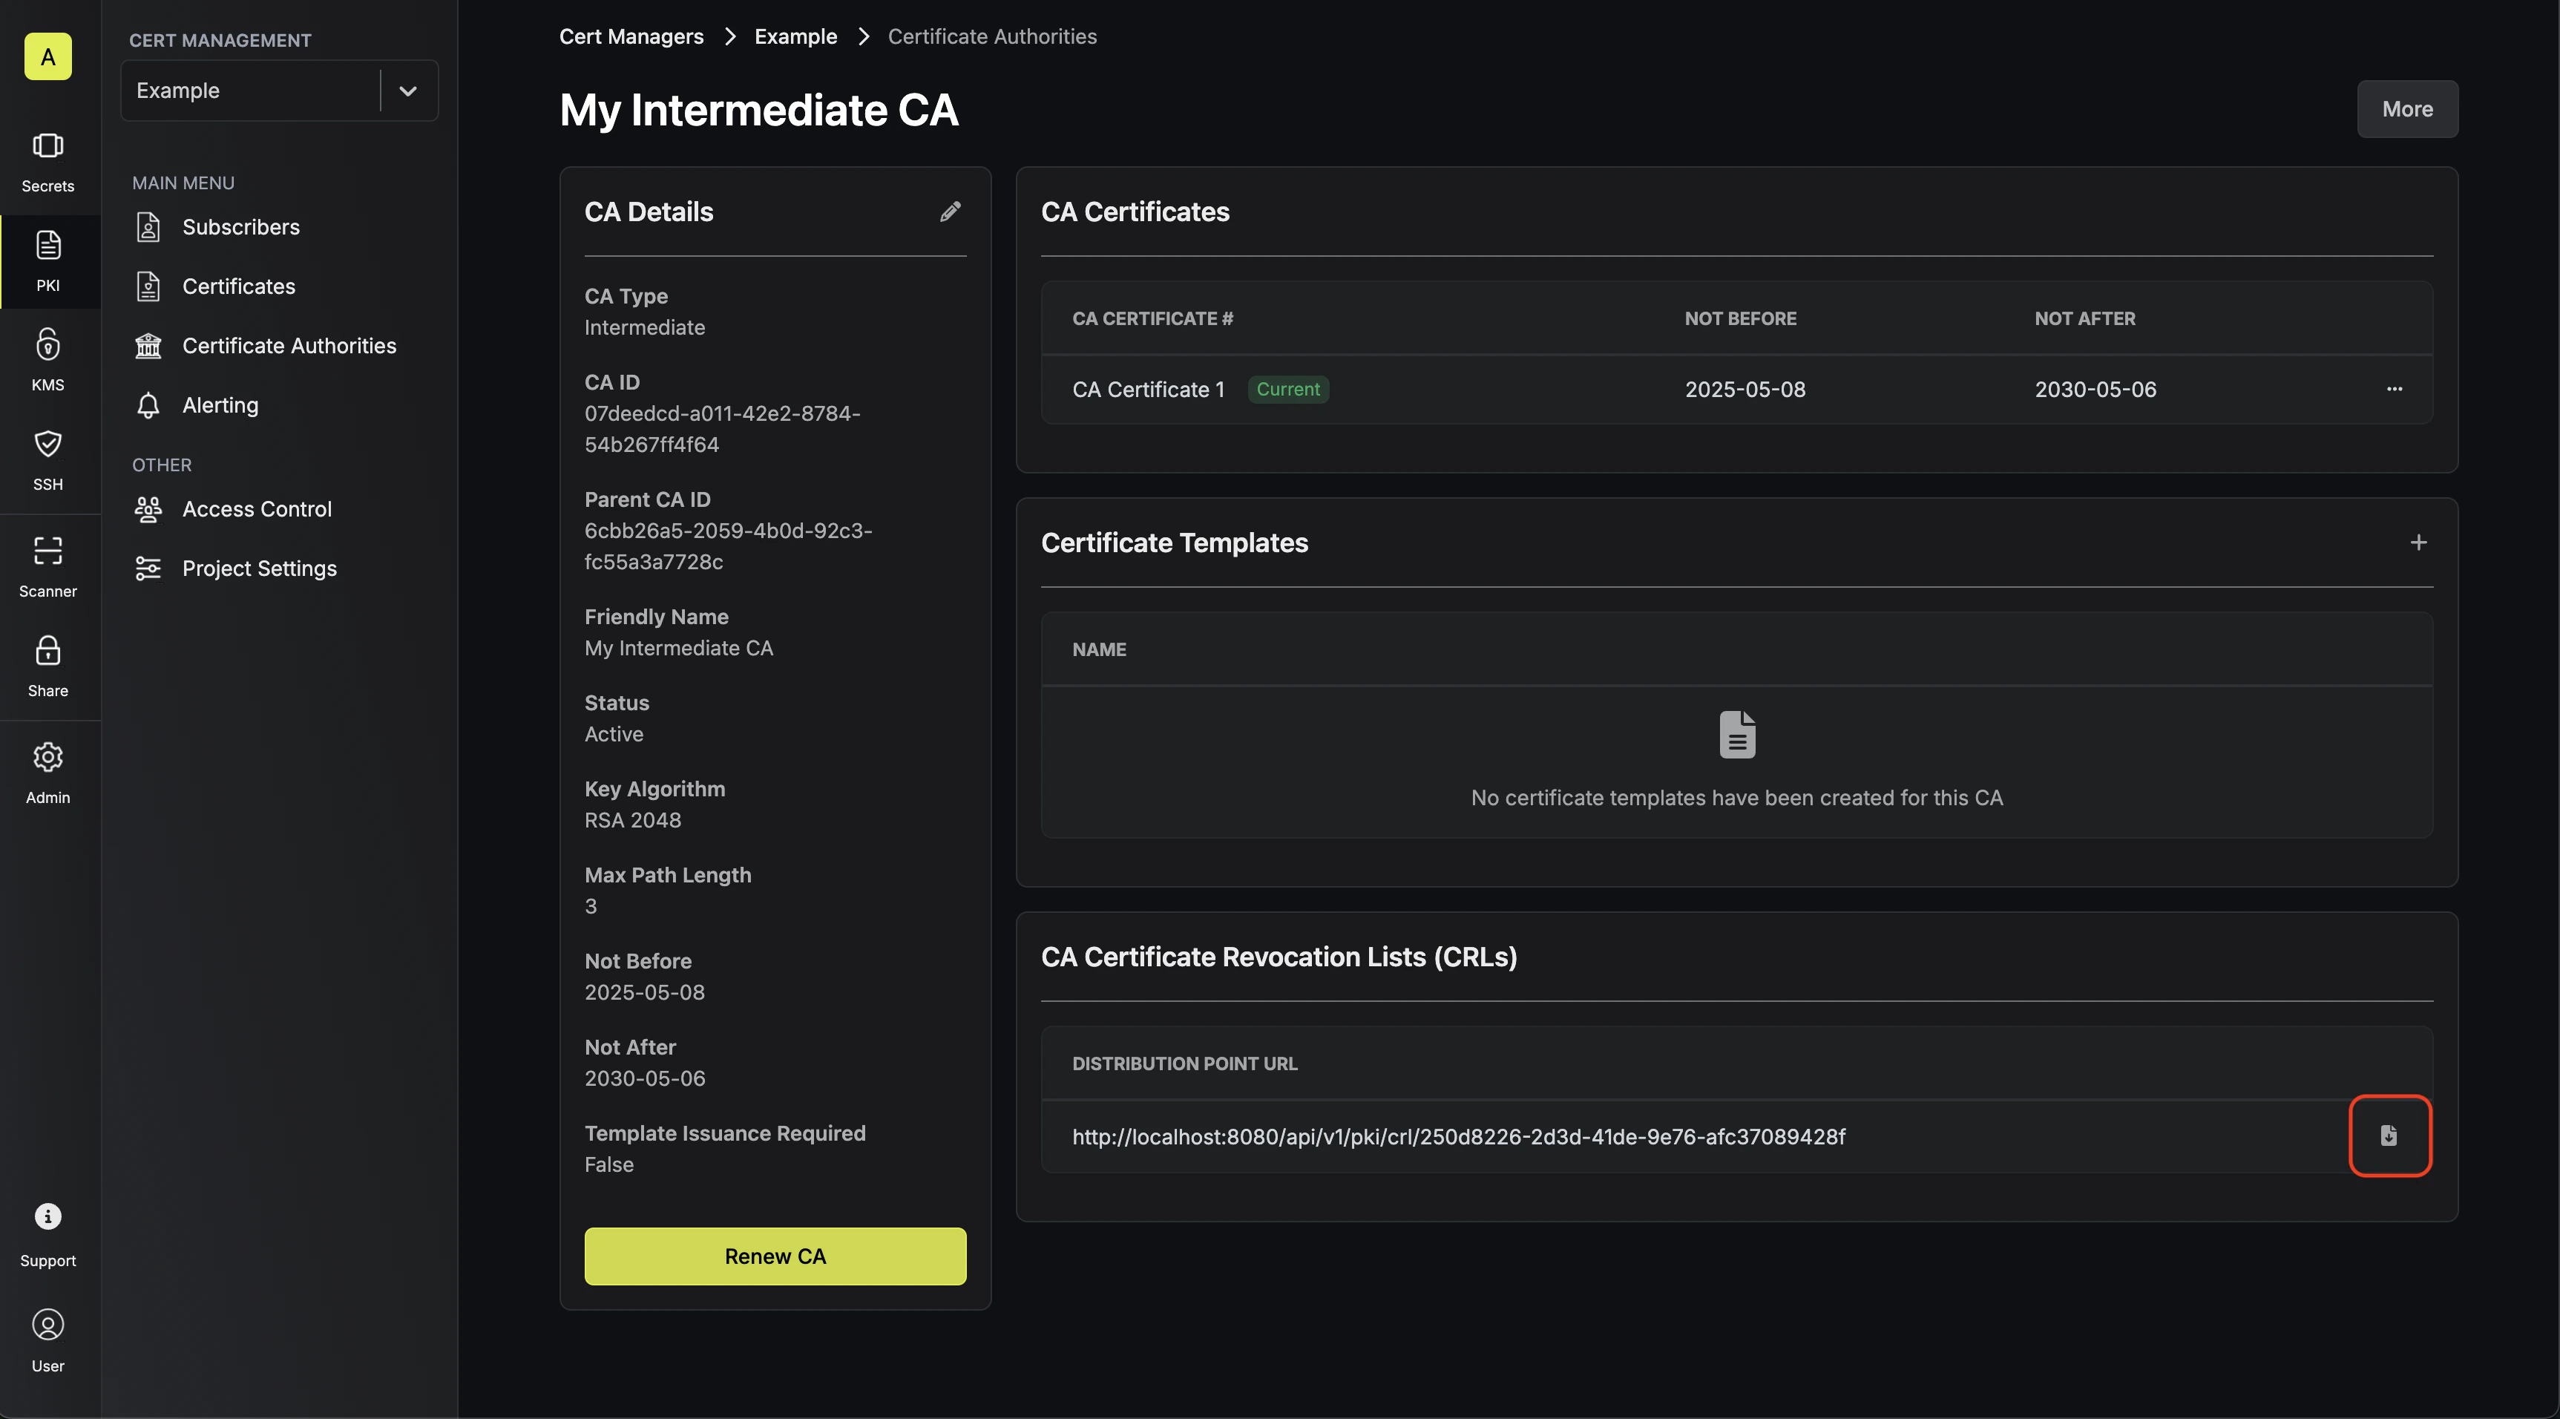Add a certificate template with plus icon
Image resolution: width=2560 pixels, height=1419 pixels.
tap(2419, 543)
